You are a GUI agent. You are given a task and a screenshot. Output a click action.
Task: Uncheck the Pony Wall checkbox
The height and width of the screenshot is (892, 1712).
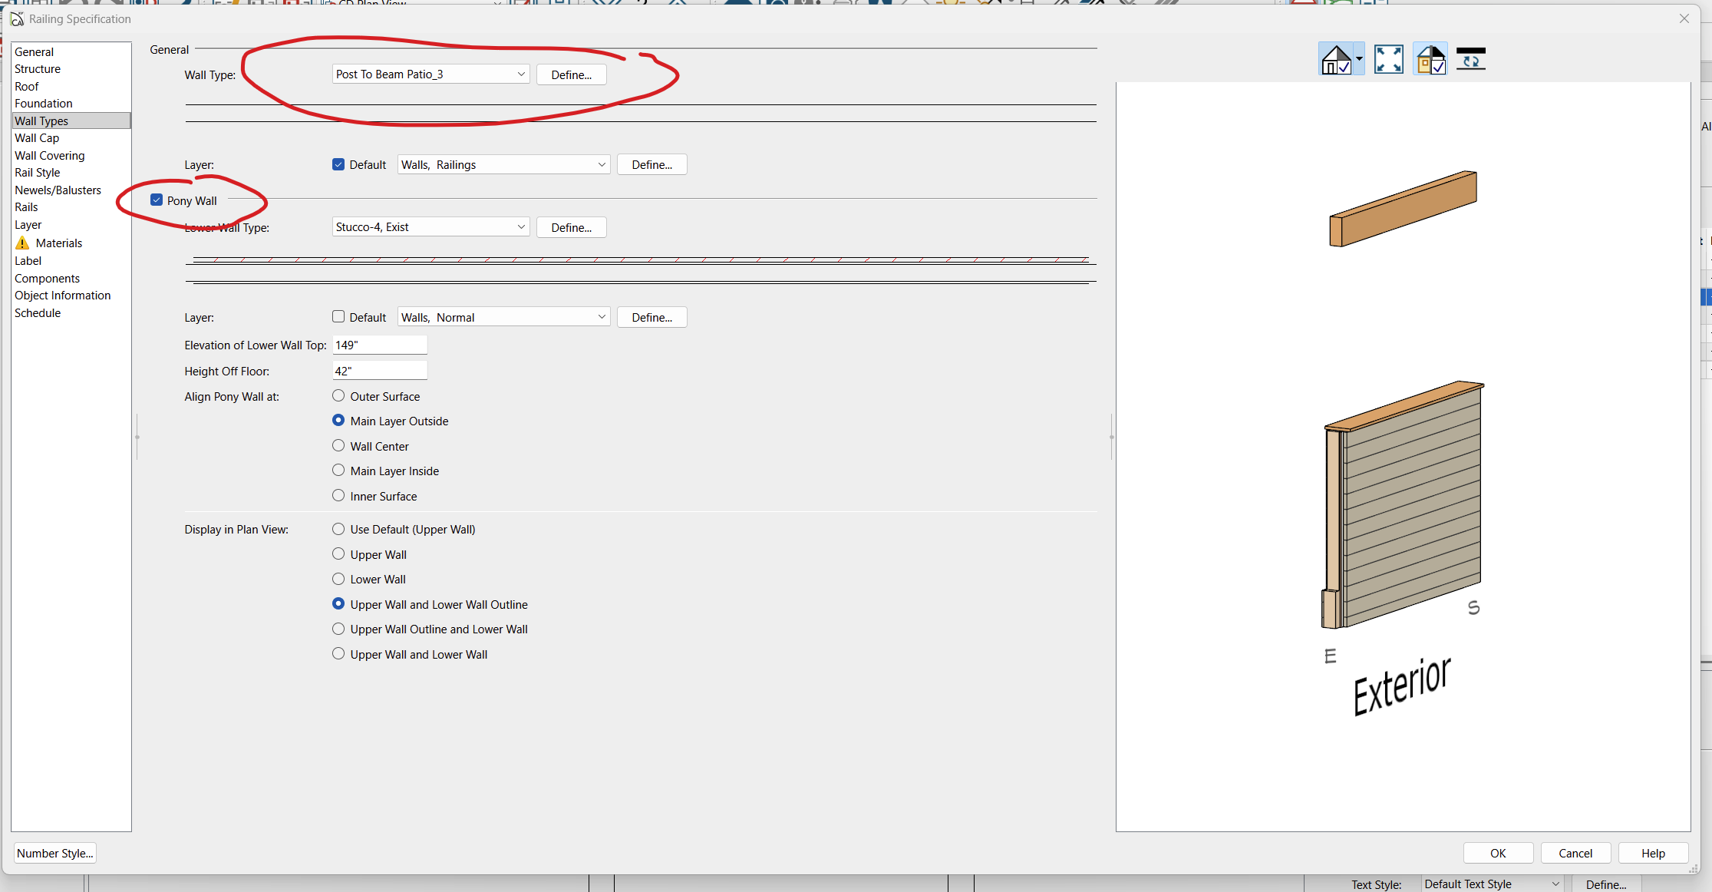(157, 200)
